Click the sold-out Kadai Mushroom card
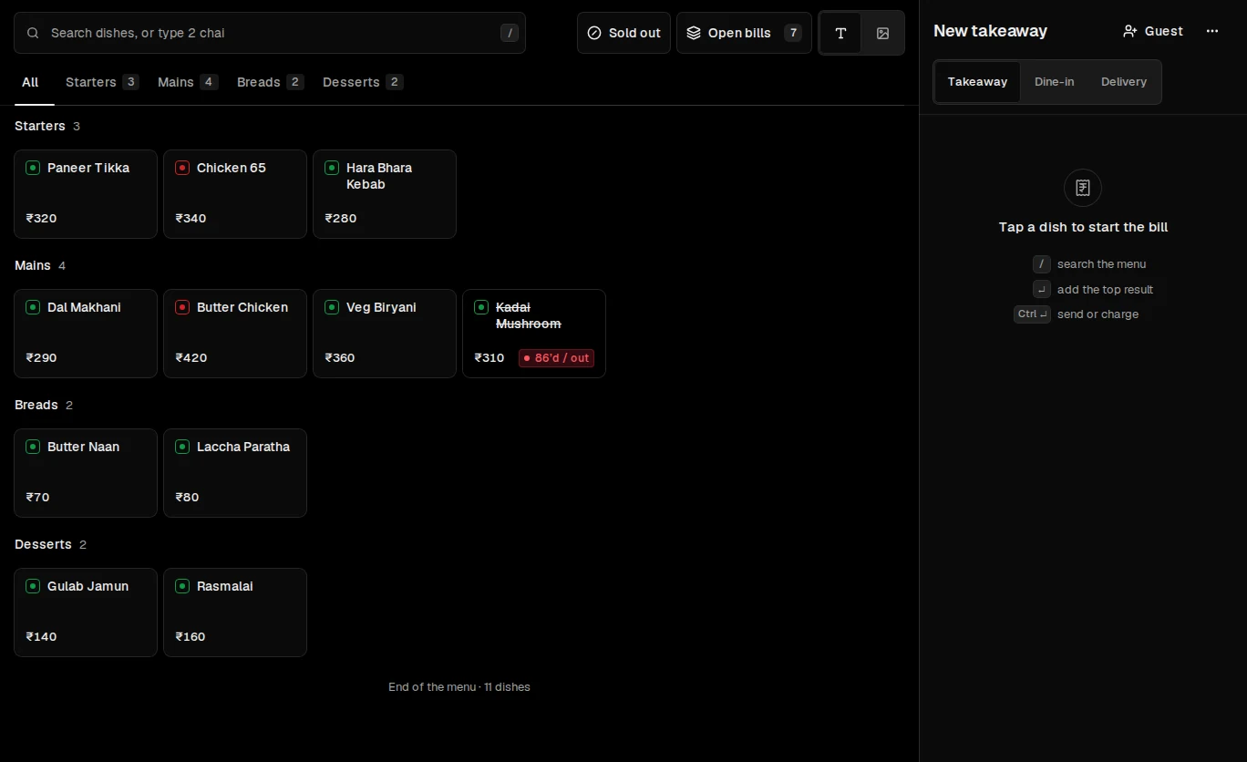 pos(534,334)
